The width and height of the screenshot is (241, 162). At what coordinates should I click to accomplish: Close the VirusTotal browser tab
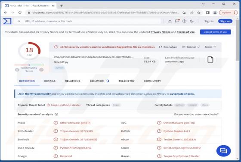(53, 6)
